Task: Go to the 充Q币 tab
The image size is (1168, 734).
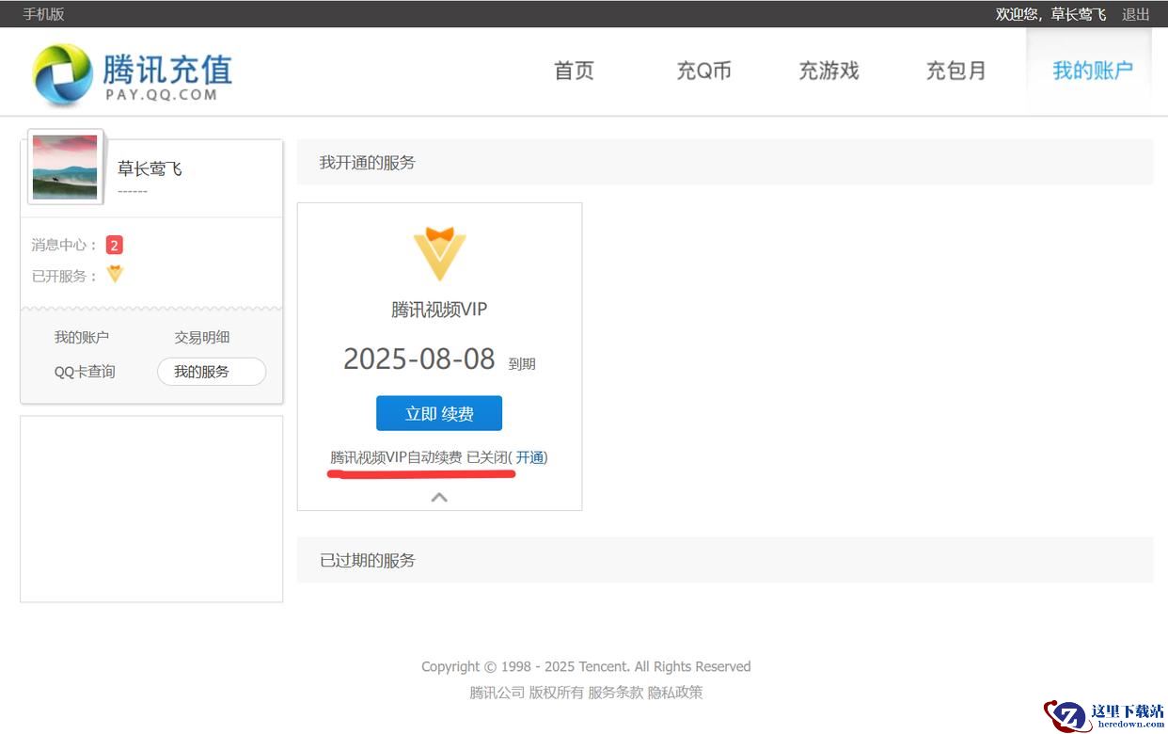Action: tap(703, 71)
